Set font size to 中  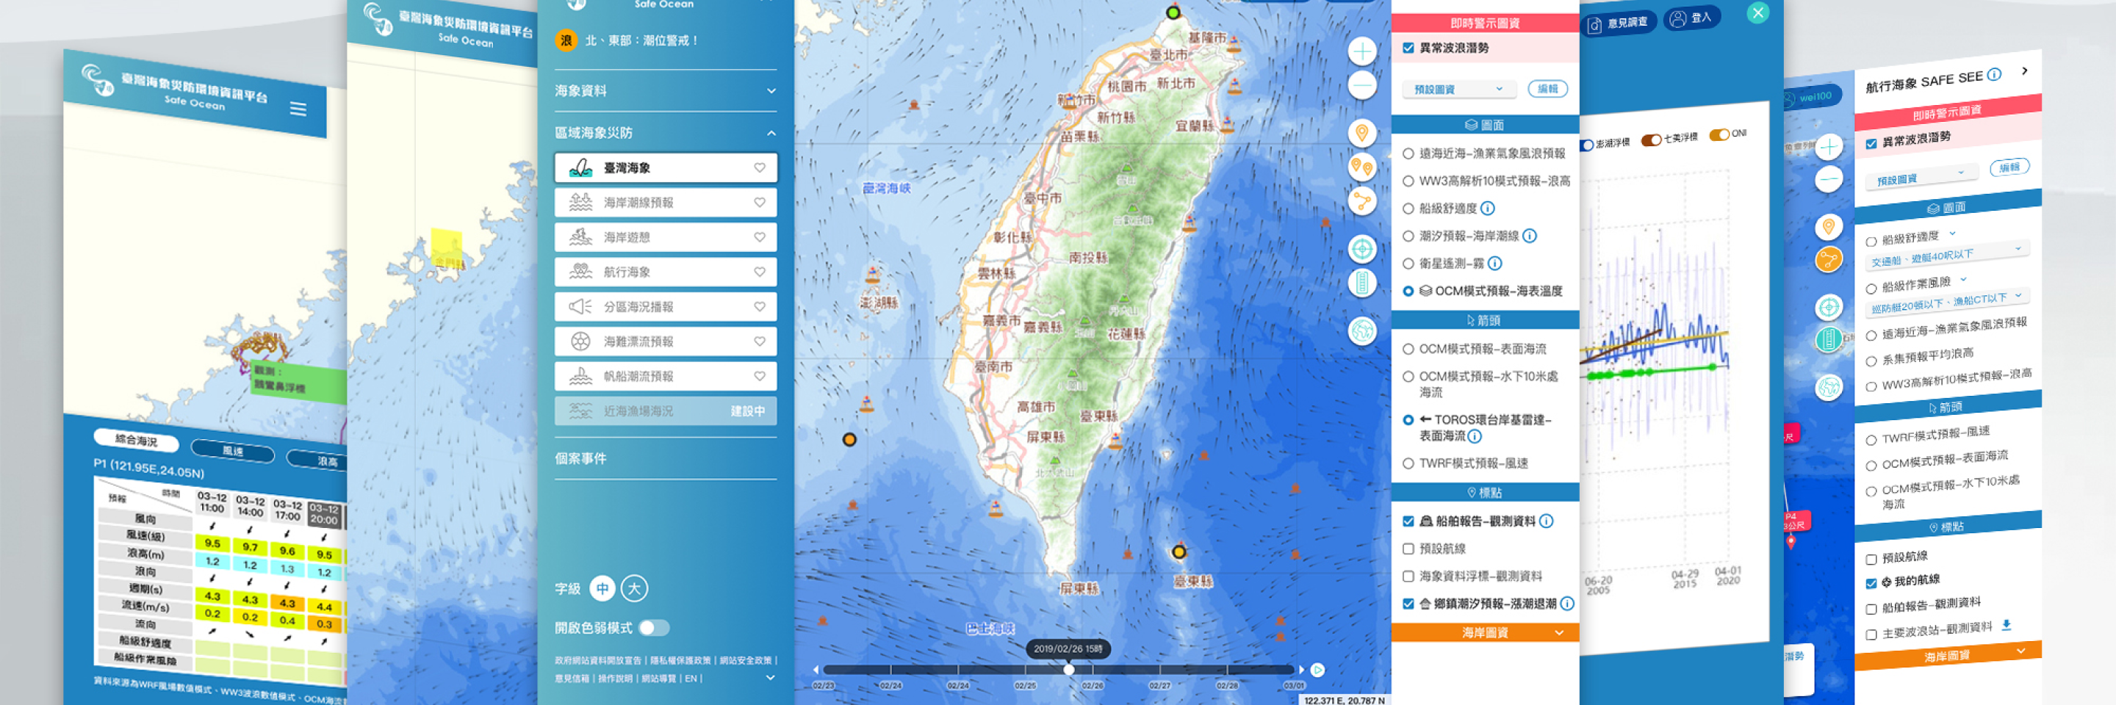[x=602, y=588]
